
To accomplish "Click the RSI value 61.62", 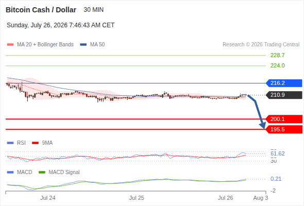I will 278,153.
